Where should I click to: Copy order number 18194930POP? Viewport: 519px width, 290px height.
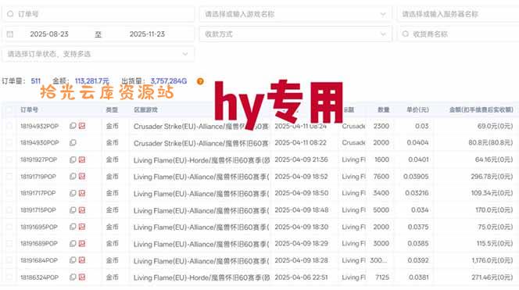tap(73, 143)
